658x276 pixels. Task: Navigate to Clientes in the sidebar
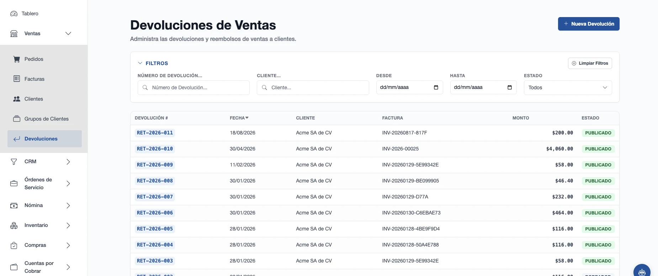[44, 99]
